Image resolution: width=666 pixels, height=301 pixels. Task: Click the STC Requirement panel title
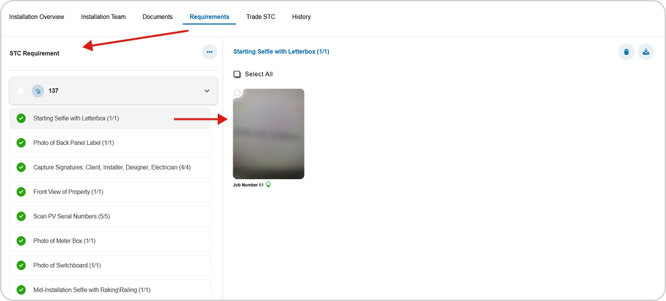34,53
